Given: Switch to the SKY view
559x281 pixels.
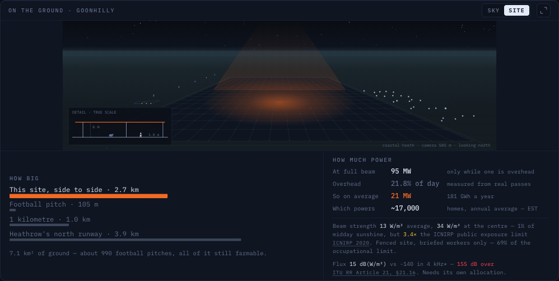Looking at the screenshot, I should pos(493,10).
